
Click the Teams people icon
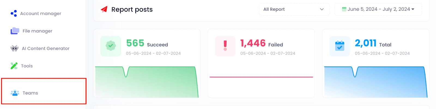pos(15,93)
